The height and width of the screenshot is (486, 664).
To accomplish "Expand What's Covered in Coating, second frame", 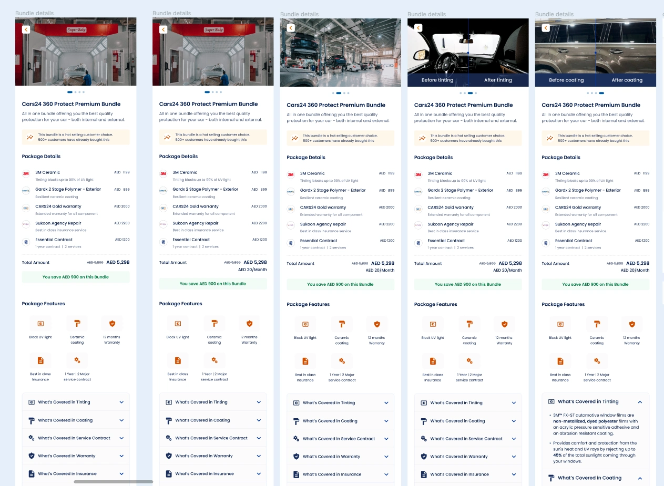I will (x=213, y=420).
